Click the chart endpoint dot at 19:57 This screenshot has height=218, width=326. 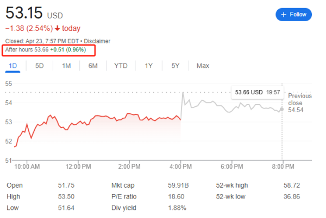coord(281,109)
